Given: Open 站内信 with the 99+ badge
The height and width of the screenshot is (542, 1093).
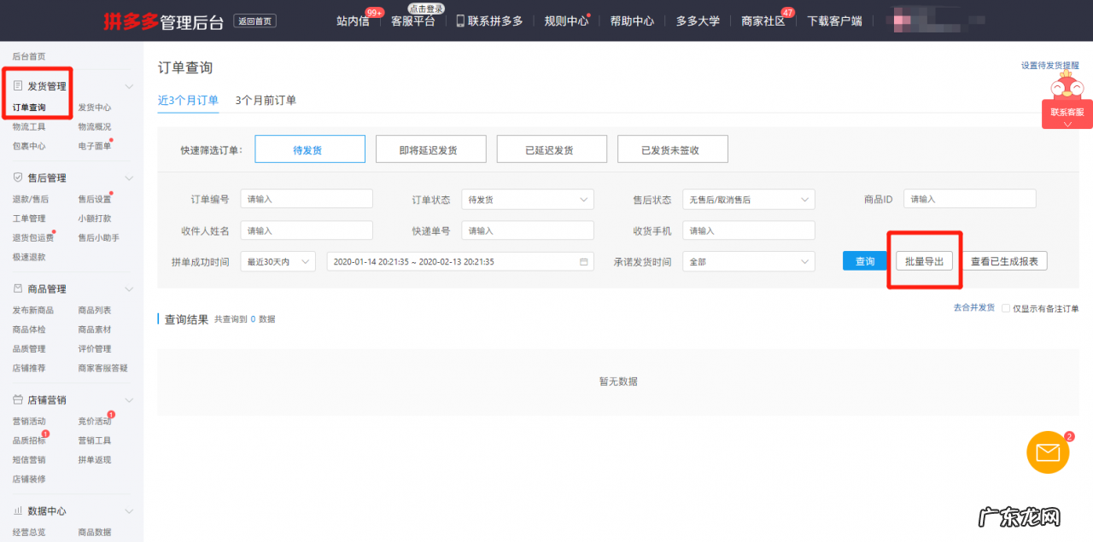Looking at the screenshot, I should [354, 20].
